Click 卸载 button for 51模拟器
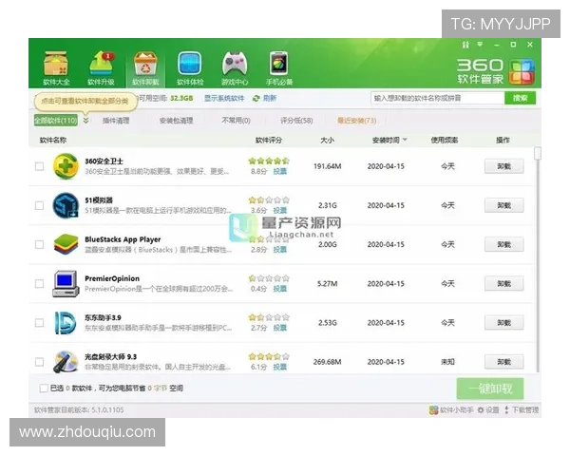570x456 pixels. 503,205
